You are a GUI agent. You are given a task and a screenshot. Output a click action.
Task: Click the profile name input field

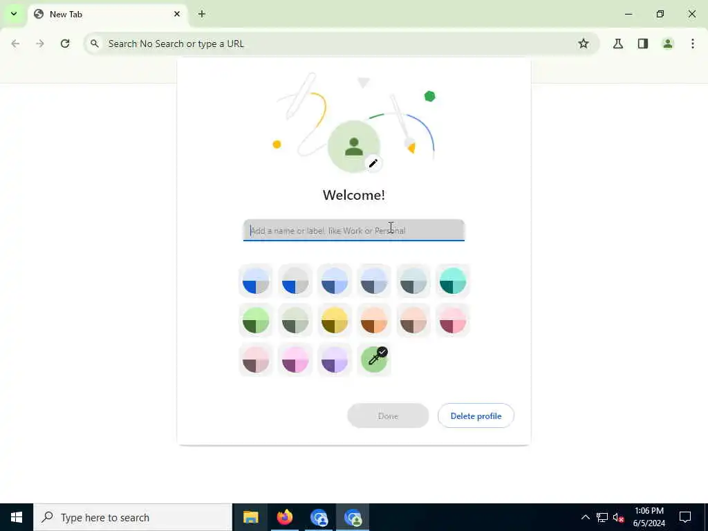354,230
